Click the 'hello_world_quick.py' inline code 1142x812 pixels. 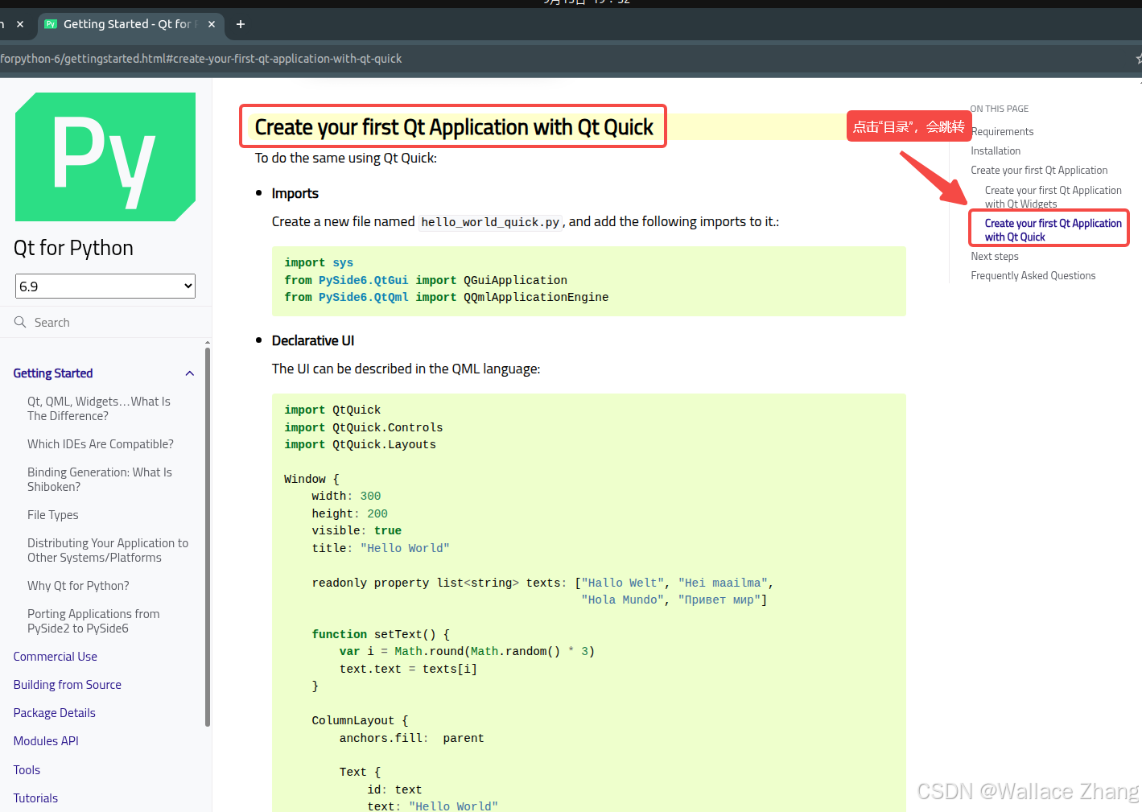[x=490, y=222]
